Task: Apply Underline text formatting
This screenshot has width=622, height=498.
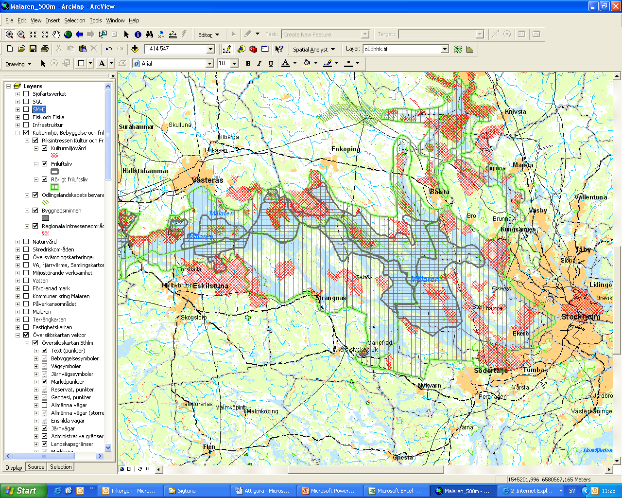Action: tap(271, 64)
